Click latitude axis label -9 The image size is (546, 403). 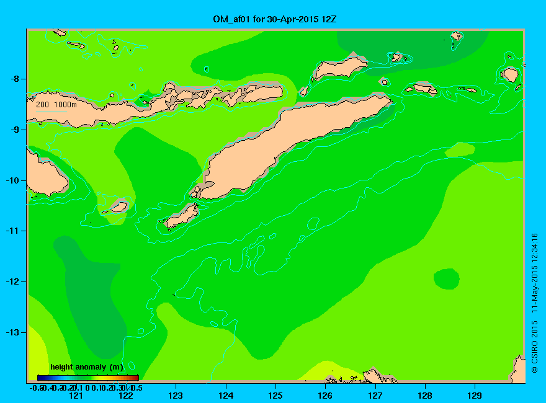(x=15, y=130)
